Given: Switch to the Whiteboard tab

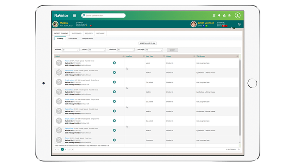Looking at the screenshot, I should [x=76, y=33].
